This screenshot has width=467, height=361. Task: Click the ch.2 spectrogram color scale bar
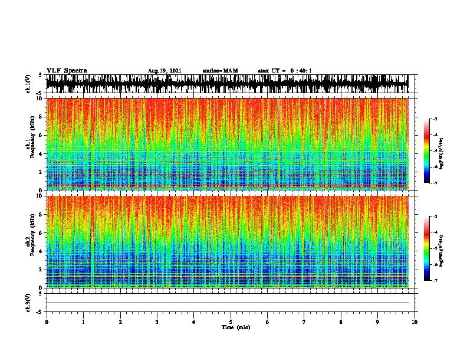426,248
